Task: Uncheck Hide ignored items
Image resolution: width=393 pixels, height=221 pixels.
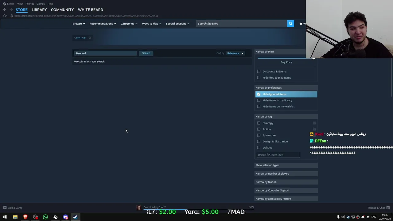Action: point(259,94)
